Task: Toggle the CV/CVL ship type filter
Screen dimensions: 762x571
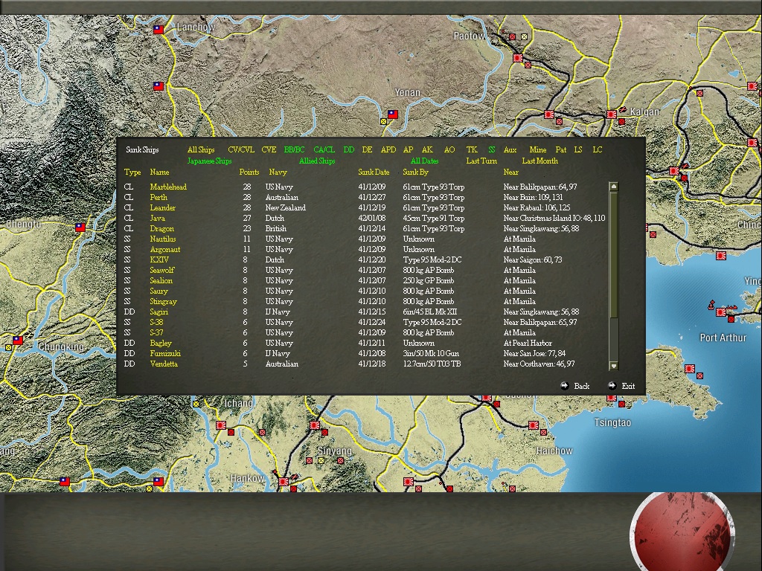Action: tap(241, 149)
